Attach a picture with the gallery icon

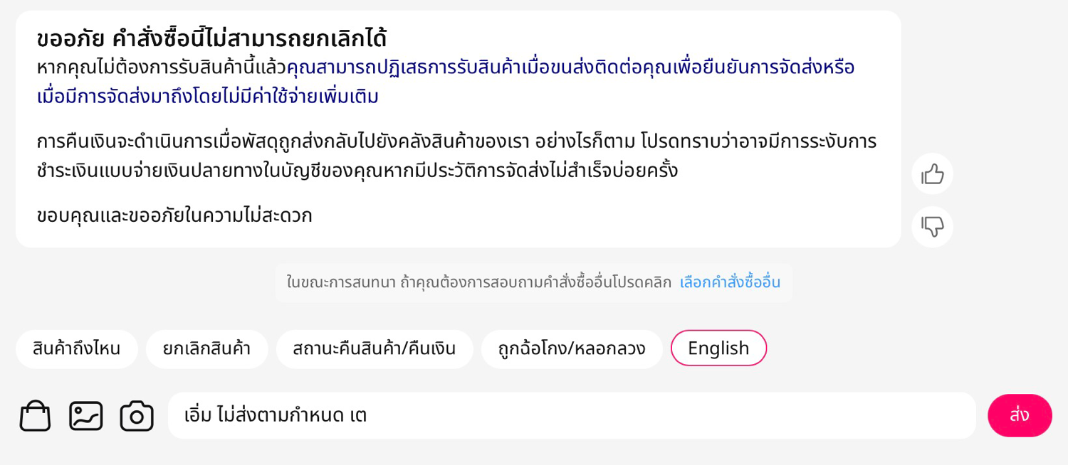pos(86,416)
